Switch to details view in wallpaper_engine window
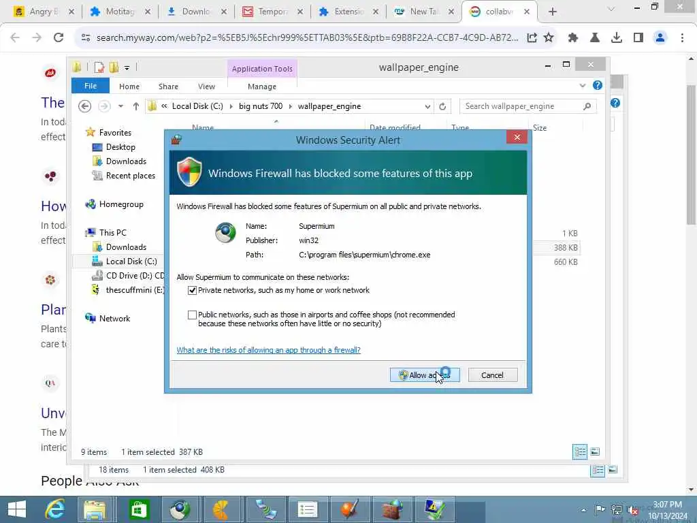 [x=580, y=452]
